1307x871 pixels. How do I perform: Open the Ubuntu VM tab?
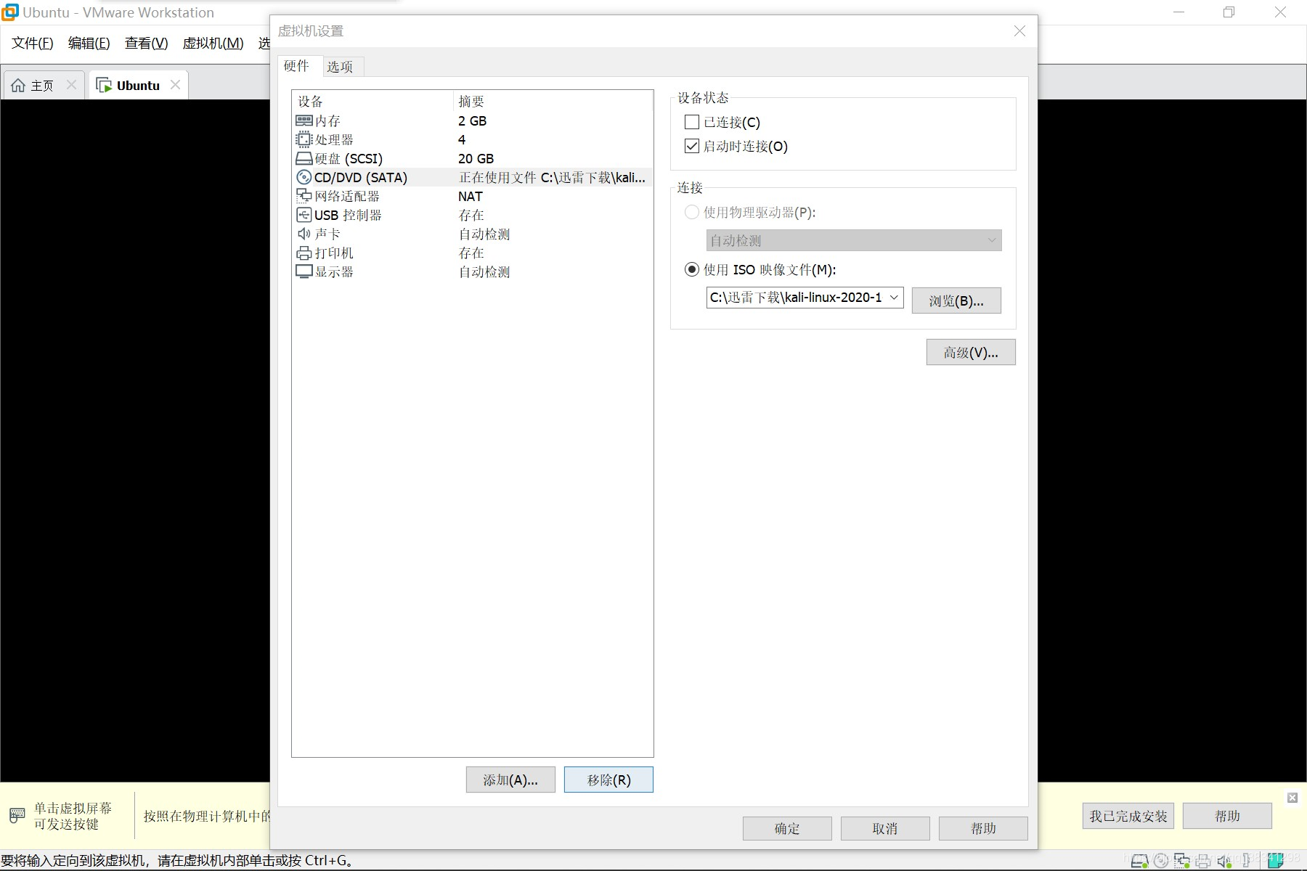pyautogui.click(x=138, y=86)
